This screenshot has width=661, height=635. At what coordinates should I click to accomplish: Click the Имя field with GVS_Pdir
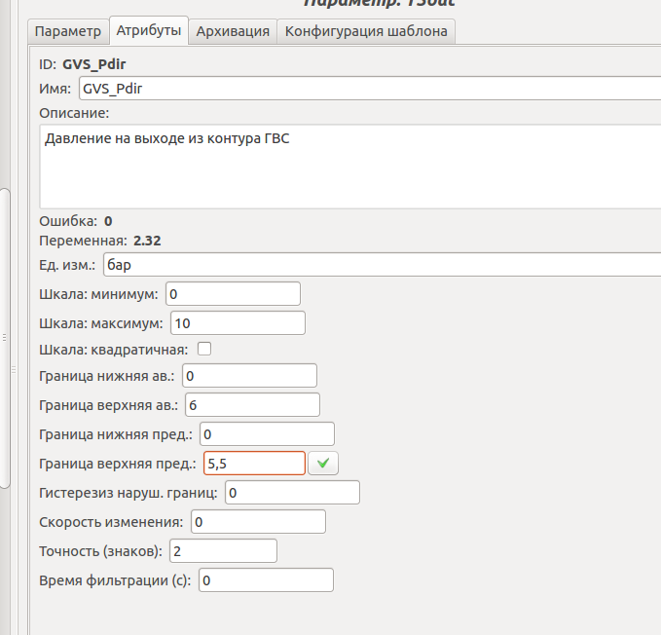tap(370, 89)
